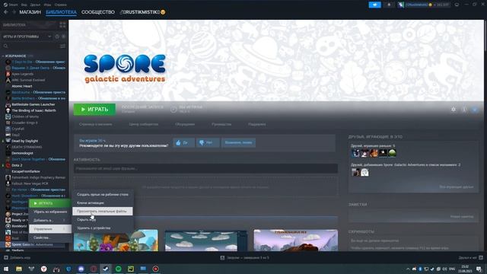Toggle the favorite star icon

click(475, 110)
